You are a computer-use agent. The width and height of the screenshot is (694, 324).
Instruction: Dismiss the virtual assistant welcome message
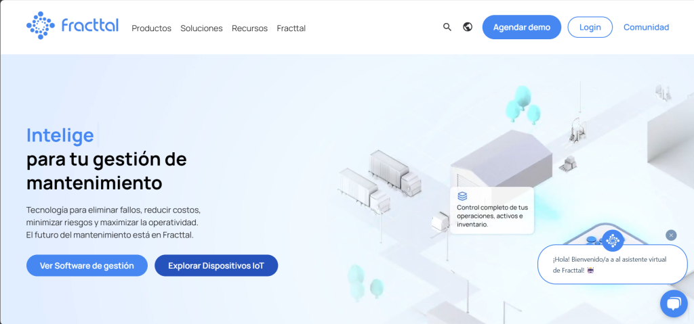[671, 235]
